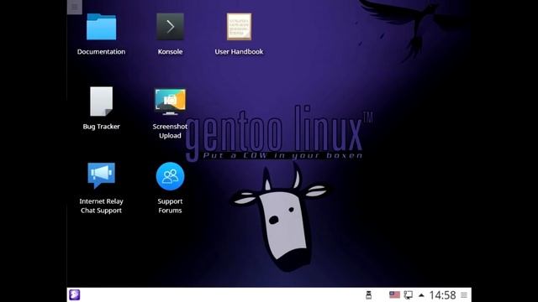Launch the Konsole terminal icon
This screenshot has height=302, width=538.
click(170, 27)
